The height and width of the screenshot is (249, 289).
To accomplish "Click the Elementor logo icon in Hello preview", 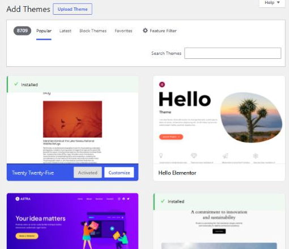I will click(162, 84).
